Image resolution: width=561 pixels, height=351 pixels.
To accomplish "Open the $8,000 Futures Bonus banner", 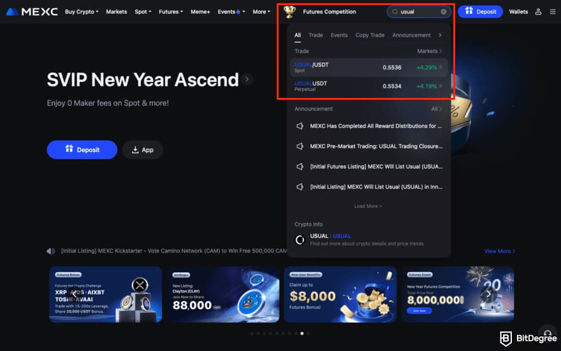I will (340, 294).
